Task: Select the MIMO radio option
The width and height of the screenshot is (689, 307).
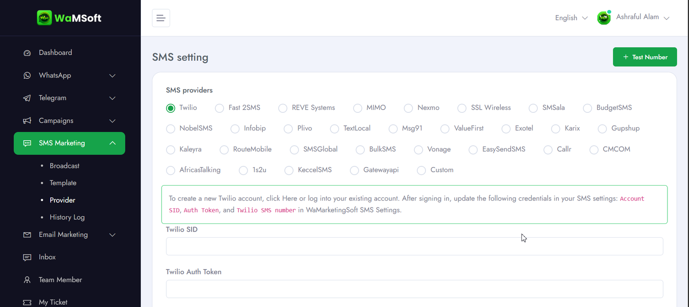Action: tap(357, 108)
